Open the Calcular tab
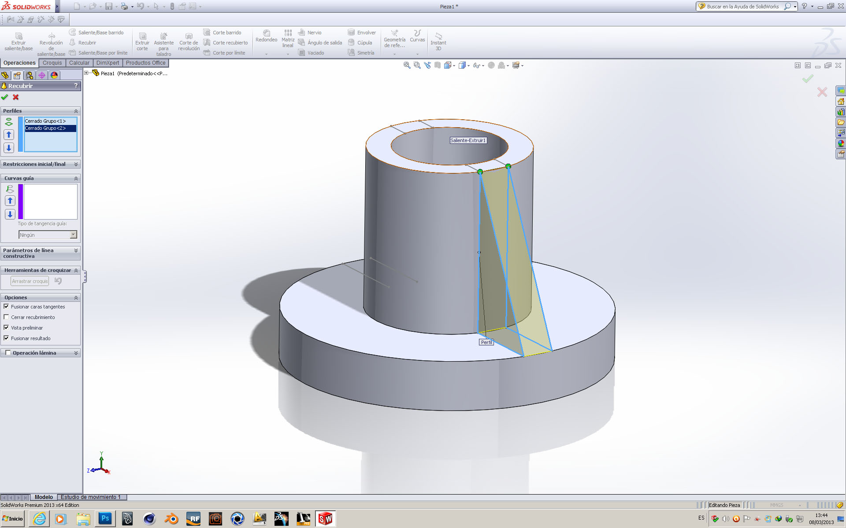This screenshot has width=846, height=528. (x=79, y=63)
